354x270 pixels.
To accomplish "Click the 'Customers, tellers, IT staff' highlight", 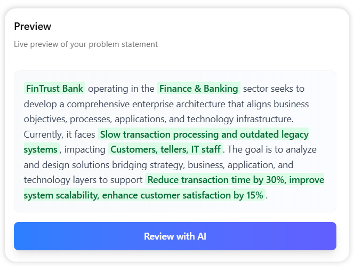I will tap(165, 149).
